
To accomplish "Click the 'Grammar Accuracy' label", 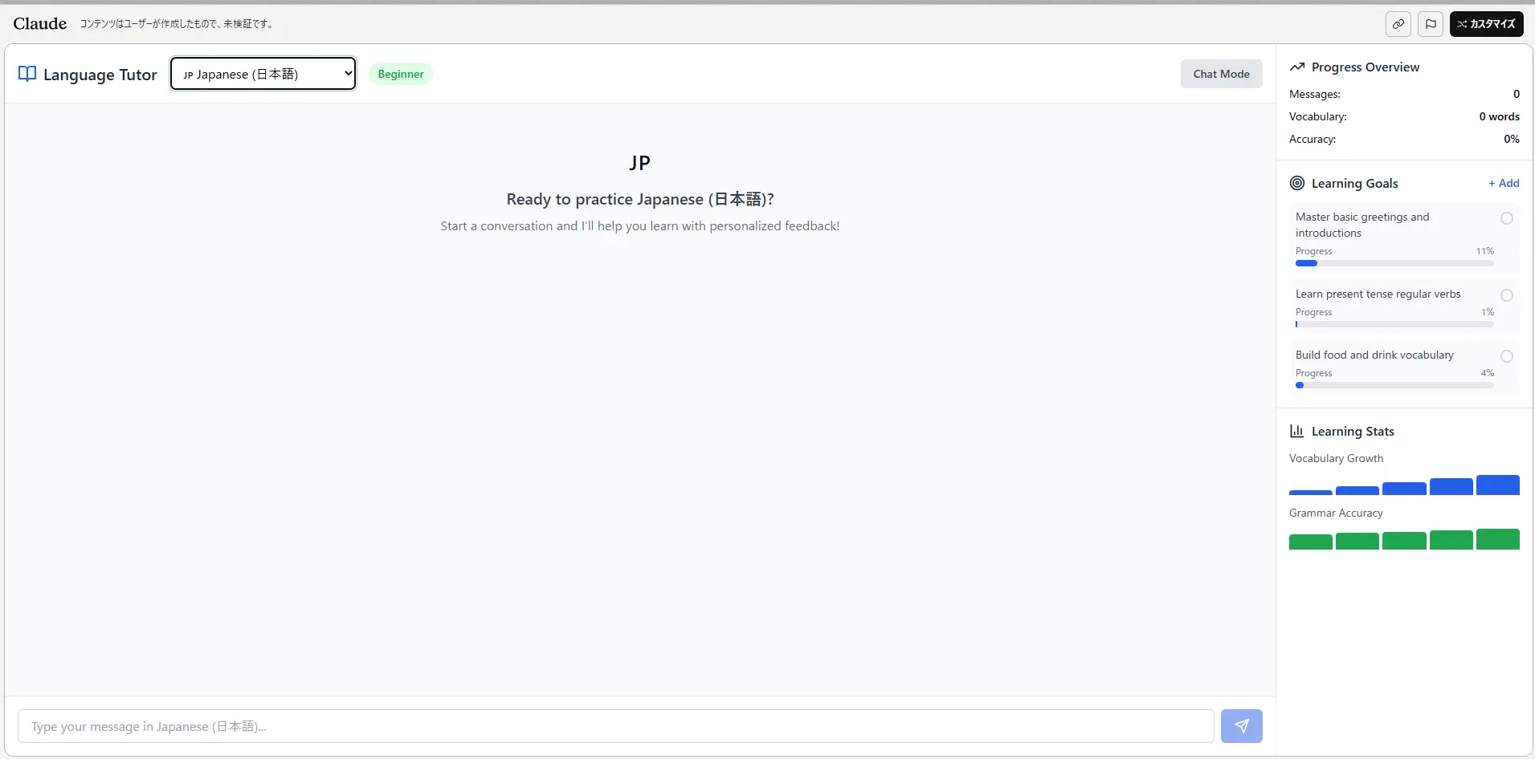I will click(x=1336, y=513).
